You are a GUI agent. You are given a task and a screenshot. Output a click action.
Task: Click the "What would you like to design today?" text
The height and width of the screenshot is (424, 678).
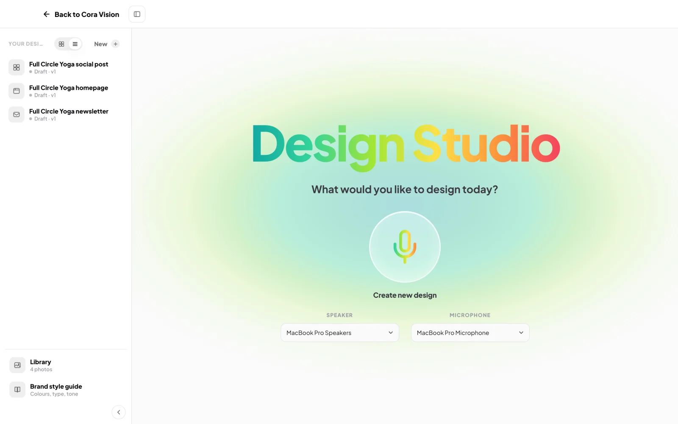click(405, 190)
